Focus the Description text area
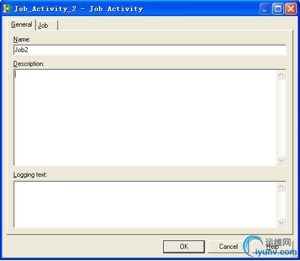This screenshot has height=261, width=300. coord(145,117)
